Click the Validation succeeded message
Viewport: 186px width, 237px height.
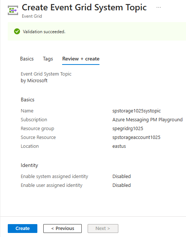pos(44,32)
